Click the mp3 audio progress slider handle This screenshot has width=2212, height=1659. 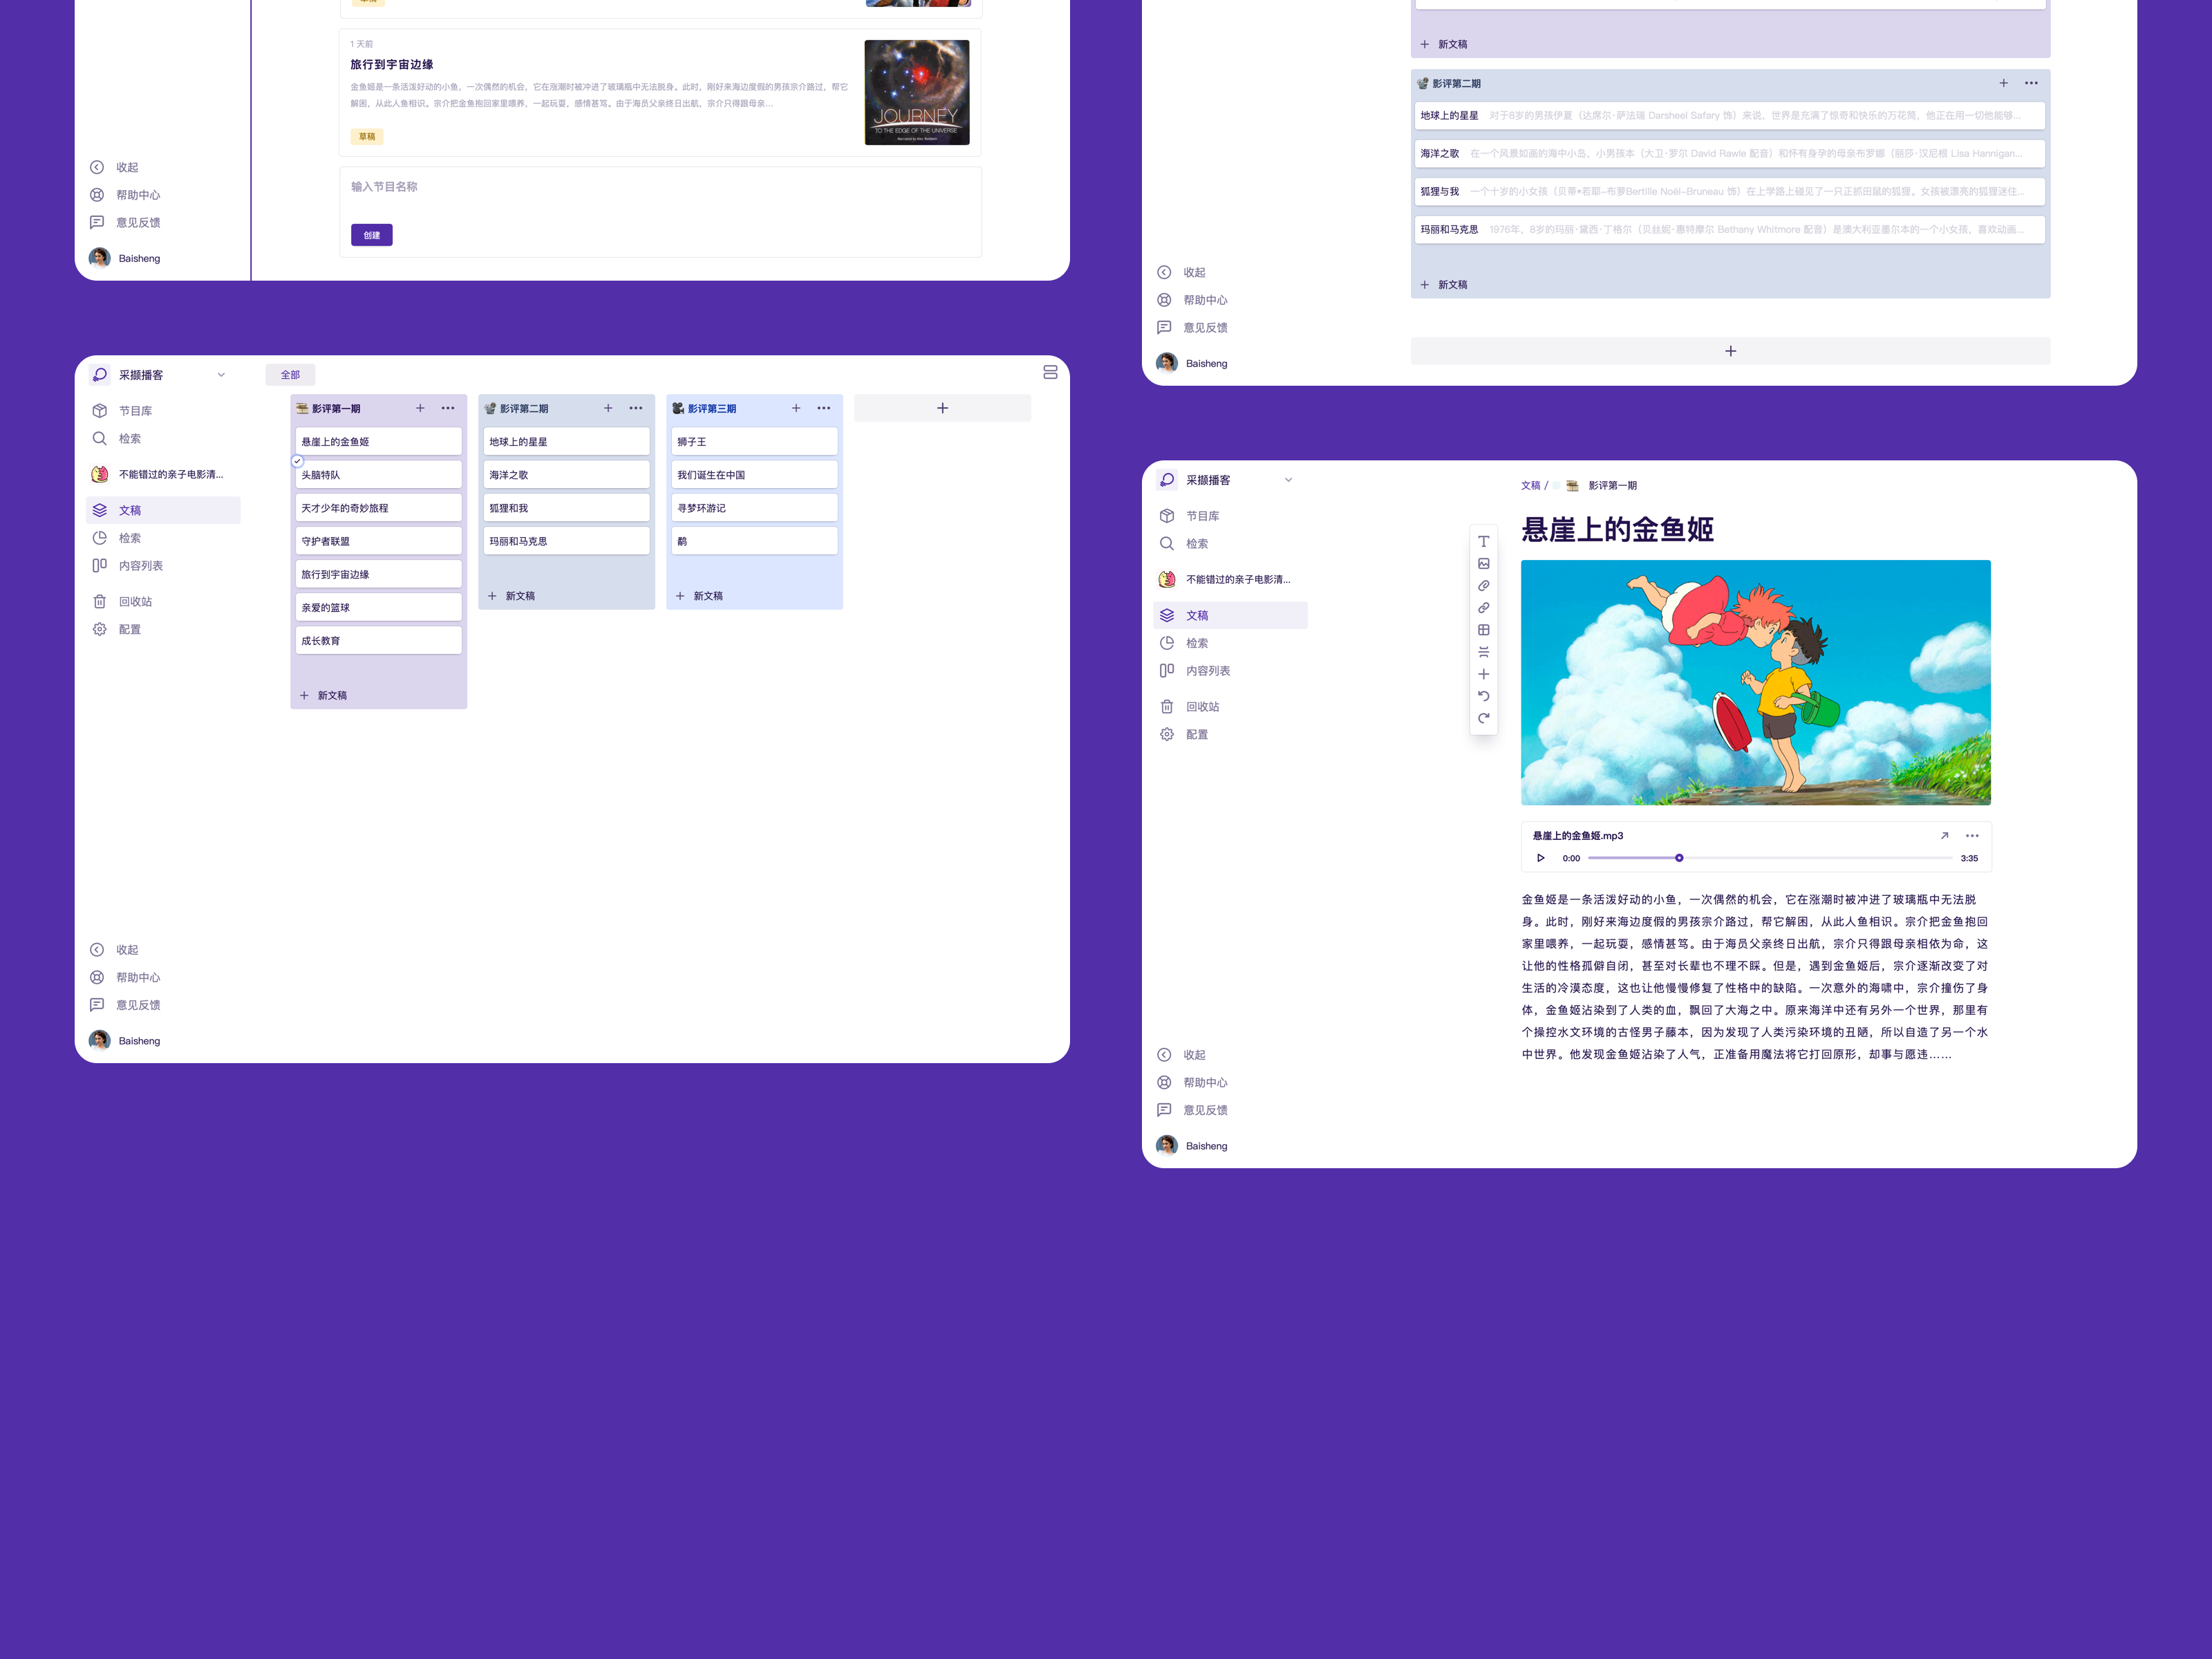click(x=1679, y=858)
